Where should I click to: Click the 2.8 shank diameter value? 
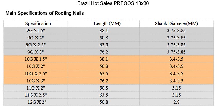176,102
